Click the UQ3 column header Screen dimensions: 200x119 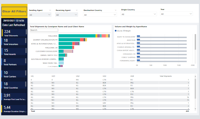(x=104, y=76)
